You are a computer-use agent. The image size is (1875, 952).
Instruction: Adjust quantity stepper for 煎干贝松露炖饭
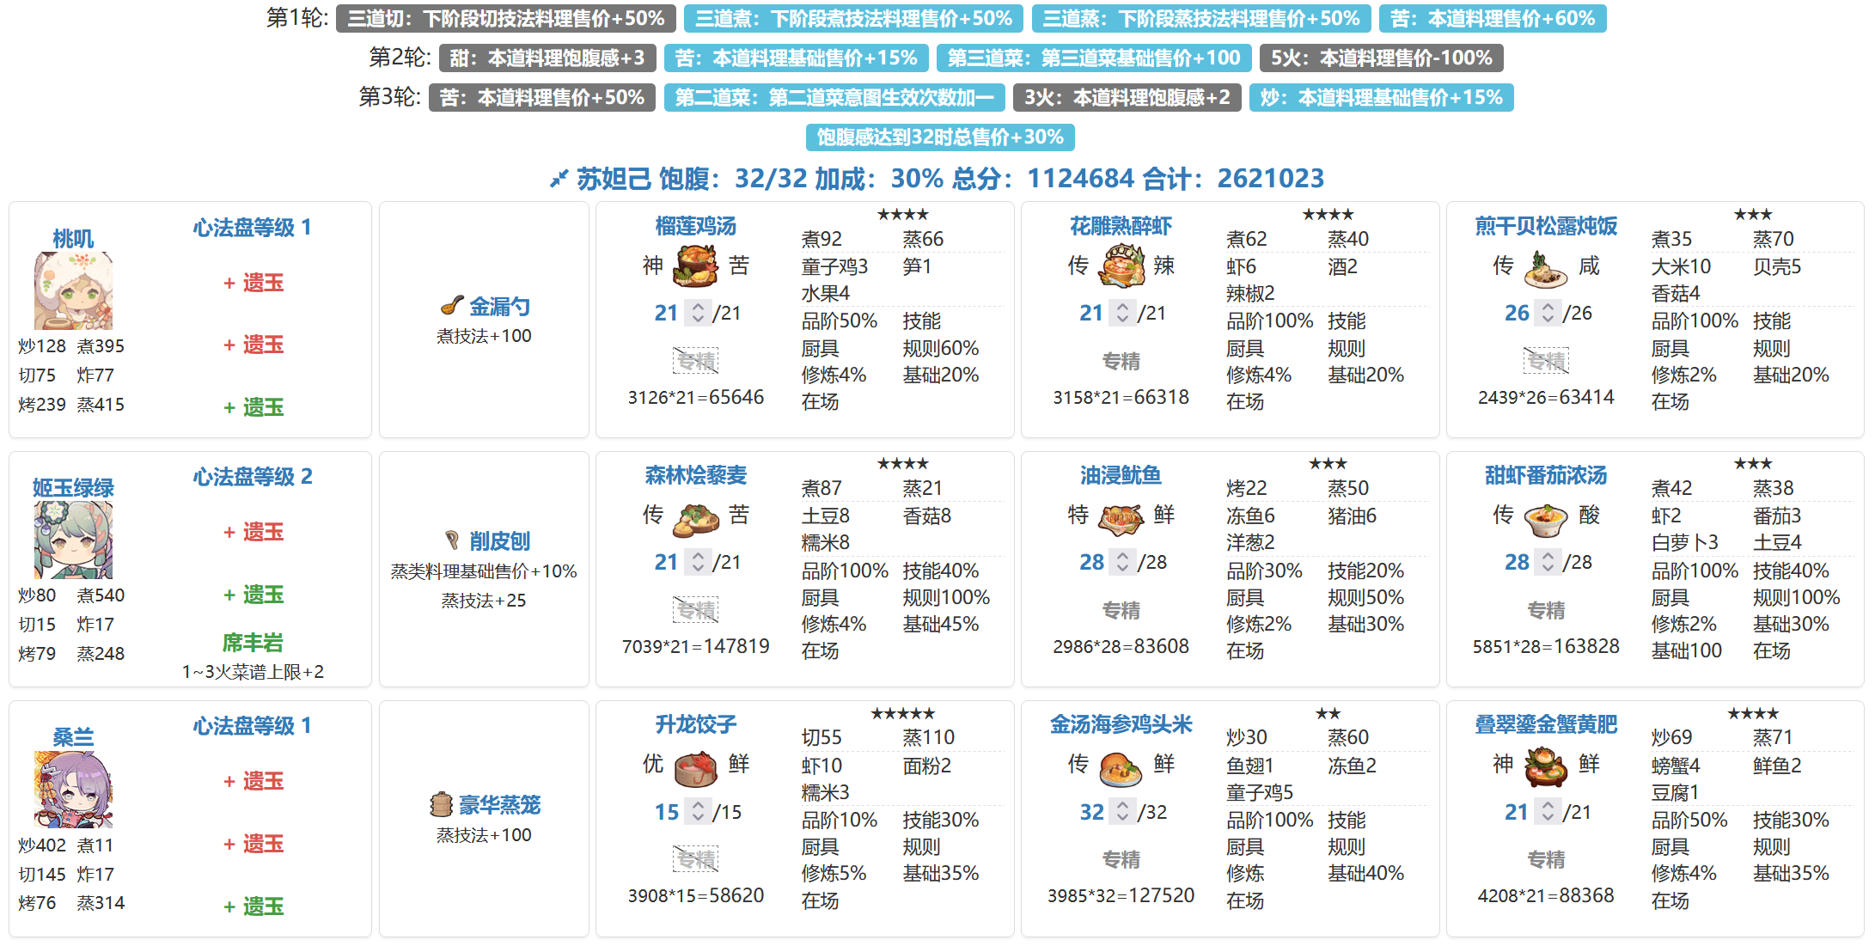pos(1548,313)
